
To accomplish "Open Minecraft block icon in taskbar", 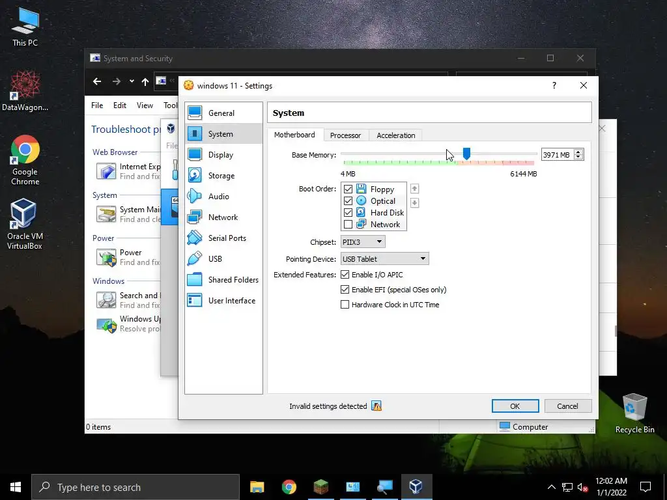I will click(320, 487).
